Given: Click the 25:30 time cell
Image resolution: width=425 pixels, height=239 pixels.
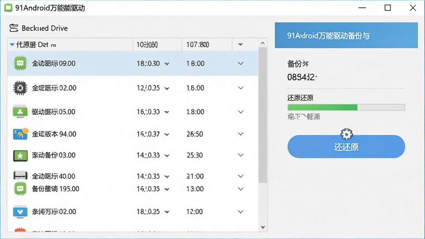Looking at the screenshot, I should pyautogui.click(x=195, y=155).
